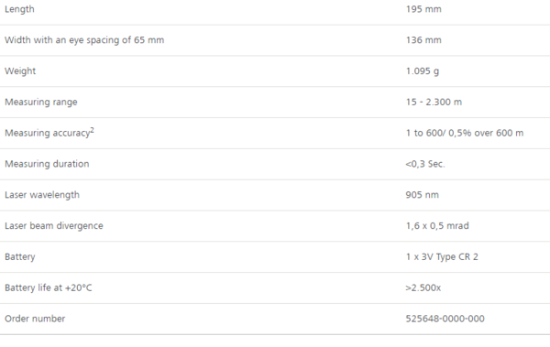Click the Measuring range label
Screen dimensions: 550x347
pyautogui.click(x=41, y=102)
